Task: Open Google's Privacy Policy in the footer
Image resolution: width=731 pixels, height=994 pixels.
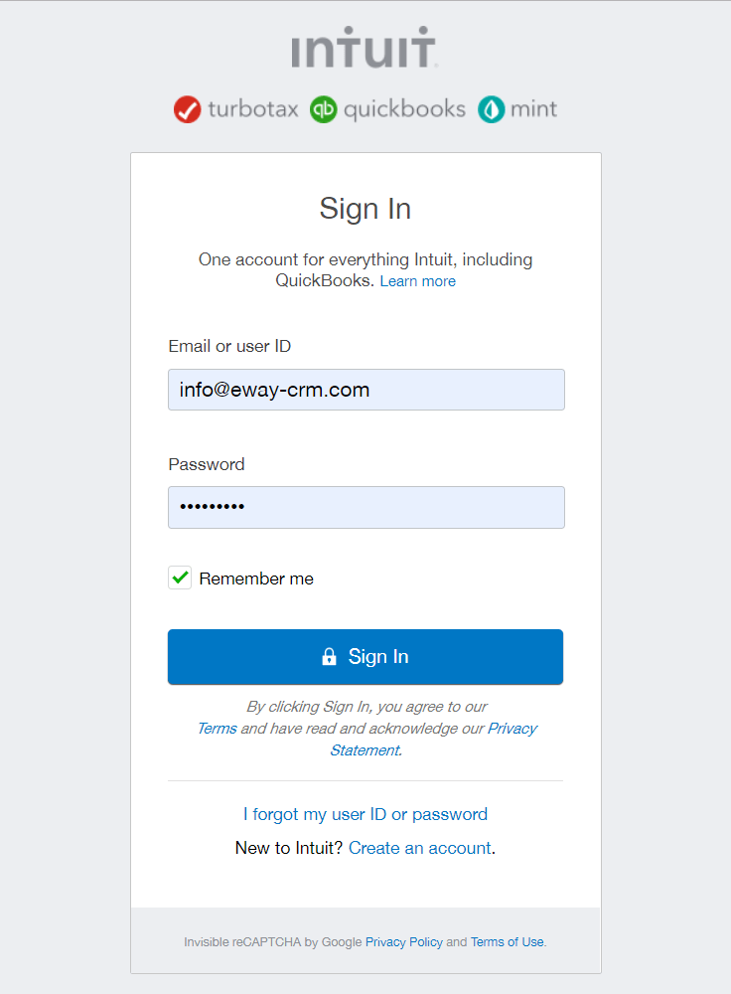Action: pyautogui.click(x=404, y=941)
